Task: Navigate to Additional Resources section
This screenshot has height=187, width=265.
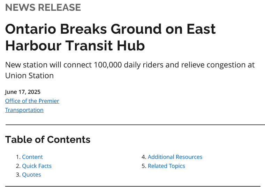Action: (x=175, y=157)
